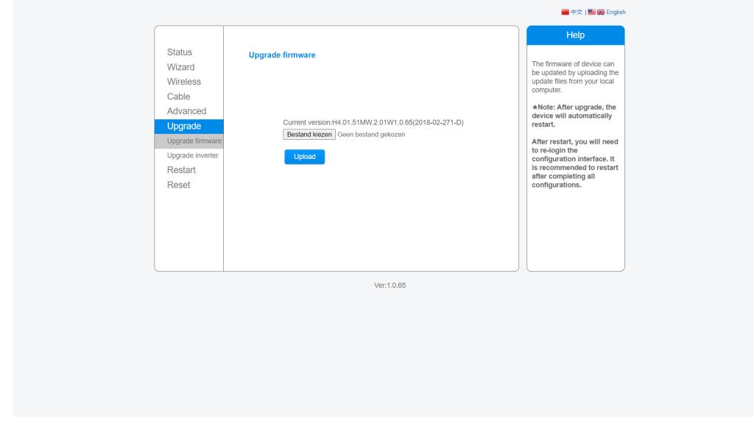Open the Status page

point(179,52)
